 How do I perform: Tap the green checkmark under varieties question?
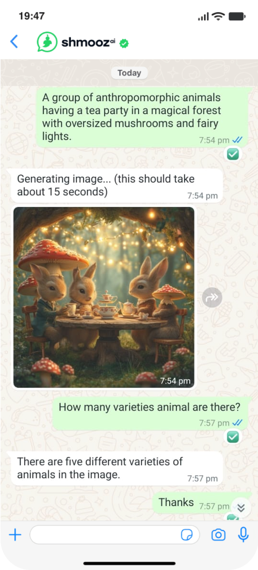(x=233, y=437)
